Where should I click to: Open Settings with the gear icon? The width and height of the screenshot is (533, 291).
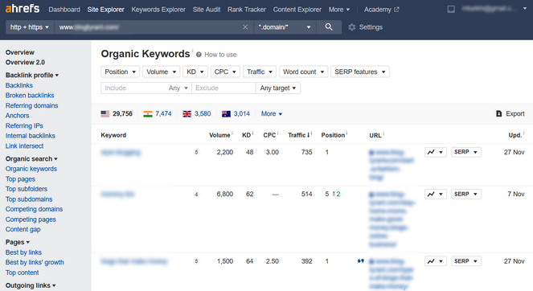pyautogui.click(x=366, y=27)
